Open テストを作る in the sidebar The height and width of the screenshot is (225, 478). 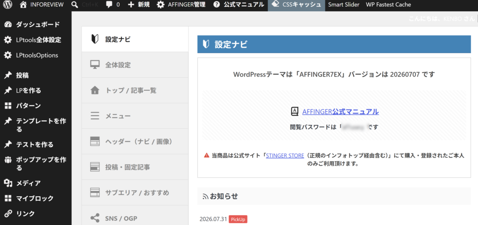pos(35,144)
